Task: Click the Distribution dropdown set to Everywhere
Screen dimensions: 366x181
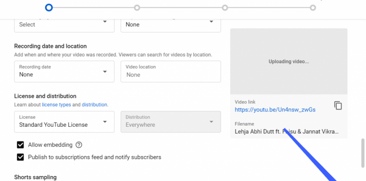Action: pos(170,122)
